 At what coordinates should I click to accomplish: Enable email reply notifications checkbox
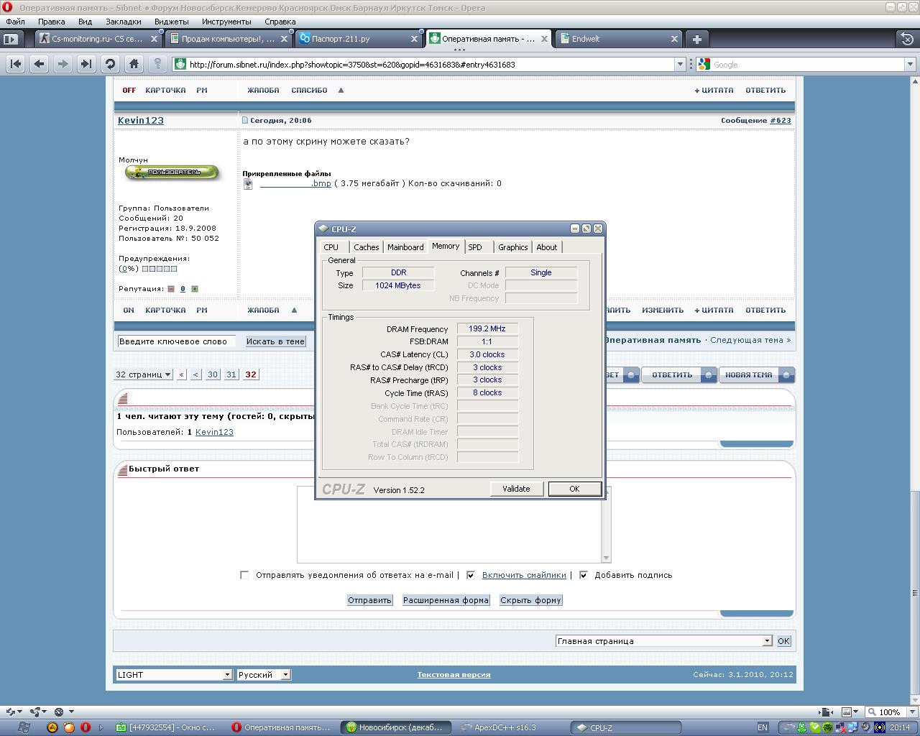click(x=244, y=575)
